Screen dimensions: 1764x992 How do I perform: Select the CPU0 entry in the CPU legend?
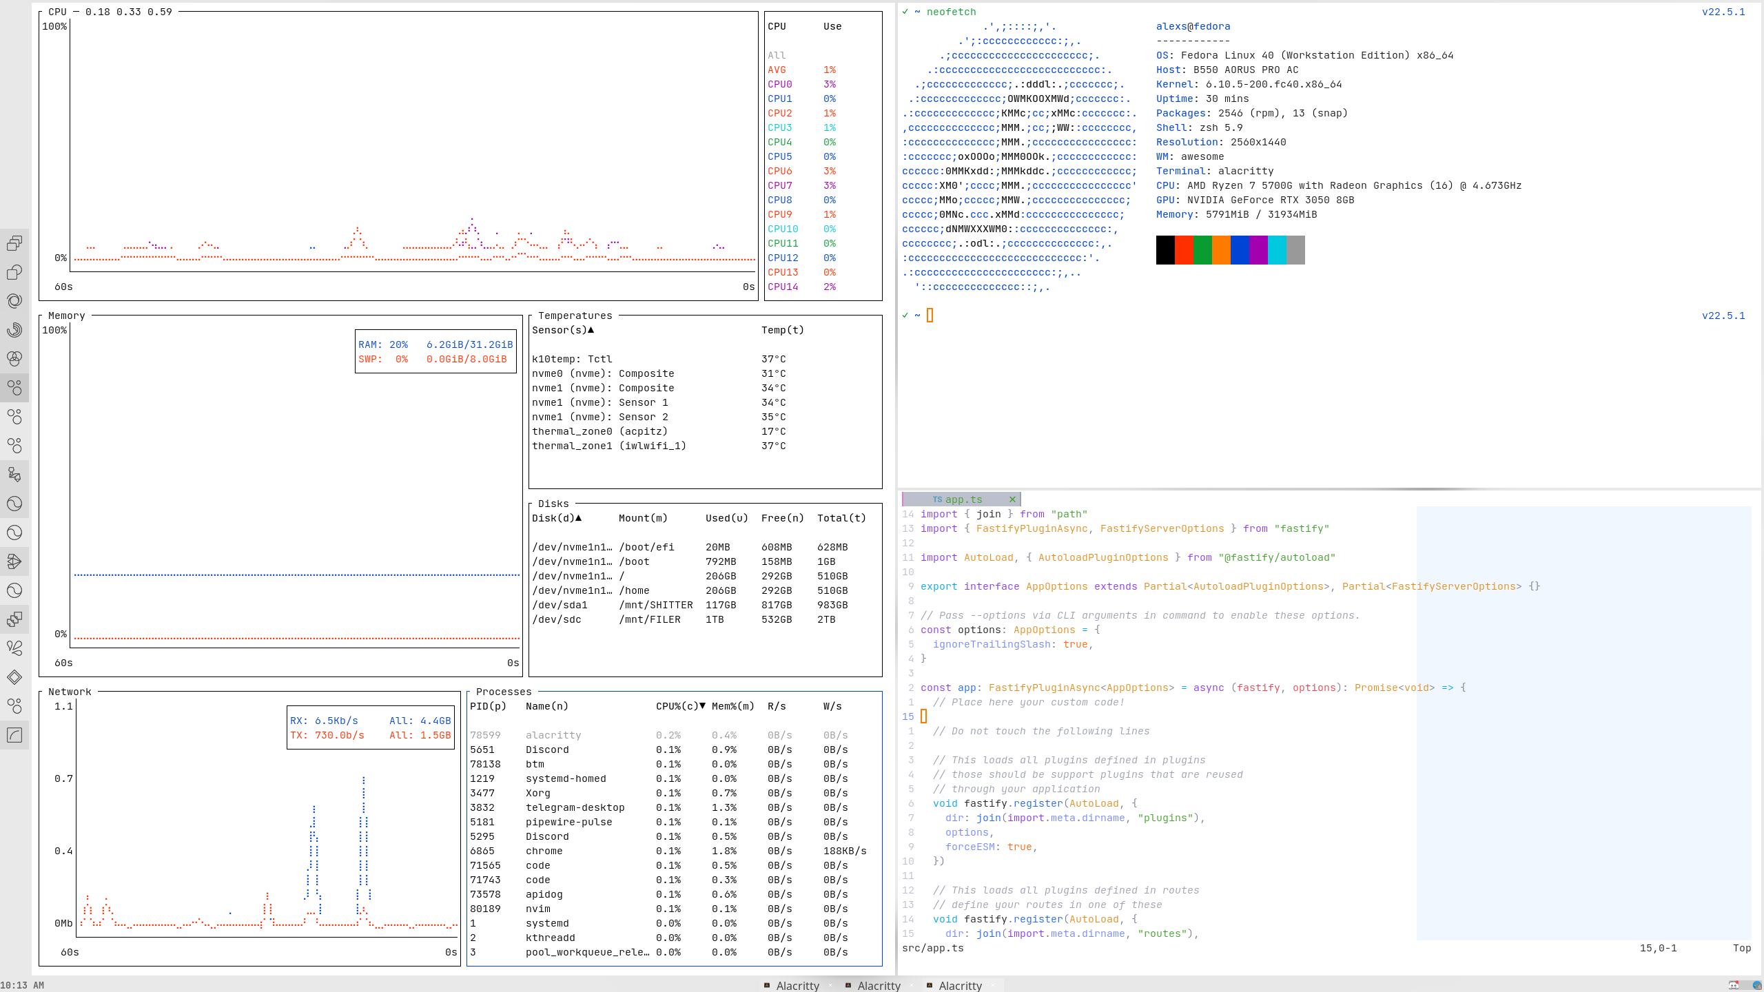click(780, 84)
